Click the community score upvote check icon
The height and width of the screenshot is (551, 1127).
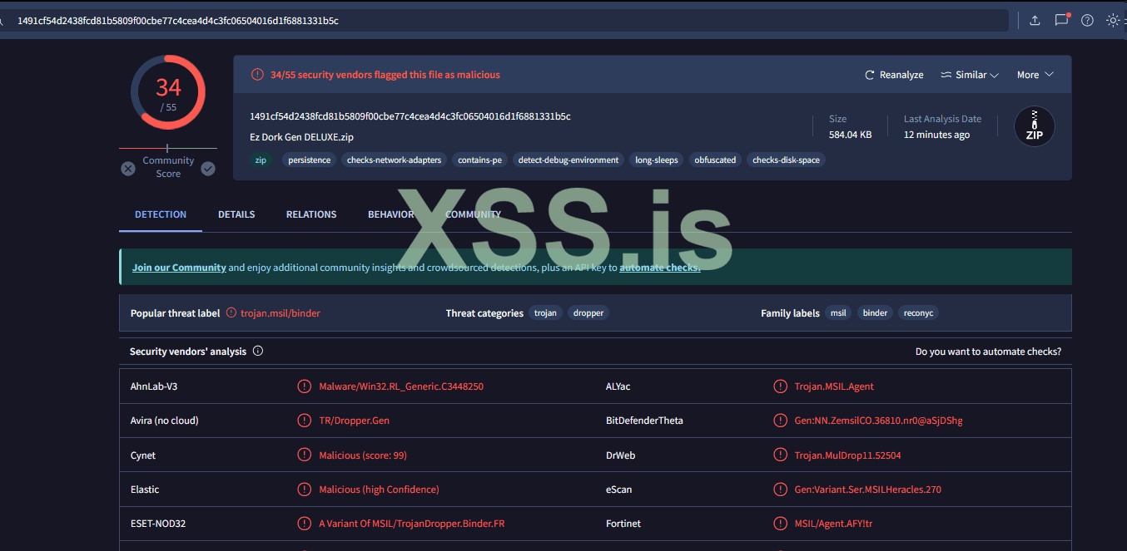pos(208,169)
